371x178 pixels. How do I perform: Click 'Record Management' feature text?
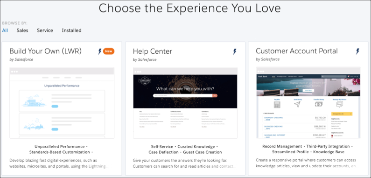pyautogui.click(x=282, y=147)
